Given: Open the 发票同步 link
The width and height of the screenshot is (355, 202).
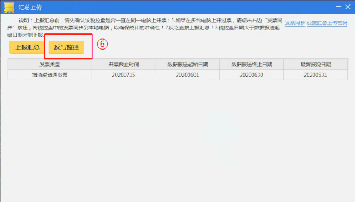Looking at the screenshot, I should tap(295, 23).
